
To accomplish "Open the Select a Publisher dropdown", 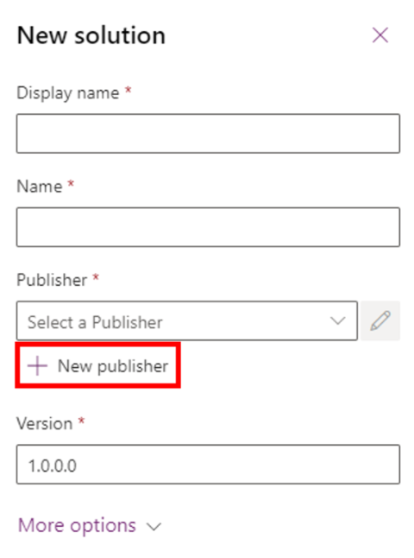I will 187,320.
